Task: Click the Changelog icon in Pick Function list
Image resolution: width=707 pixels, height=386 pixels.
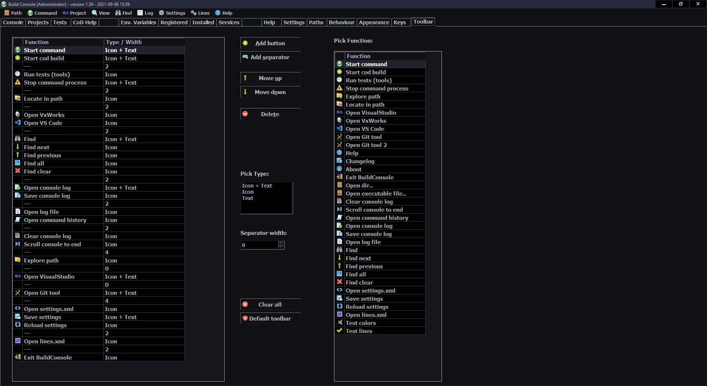Action: coord(340,161)
